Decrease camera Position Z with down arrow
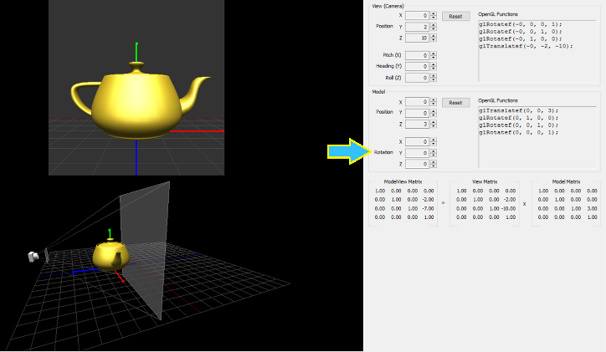This screenshot has height=352, width=606. (434, 40)
